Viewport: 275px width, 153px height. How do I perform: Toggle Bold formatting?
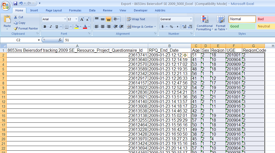tap(45, 27)
